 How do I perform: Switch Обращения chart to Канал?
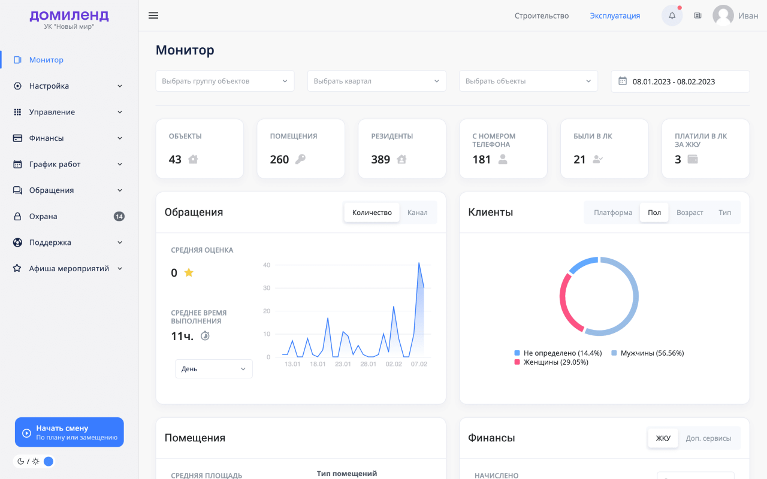tap(417, 213)
